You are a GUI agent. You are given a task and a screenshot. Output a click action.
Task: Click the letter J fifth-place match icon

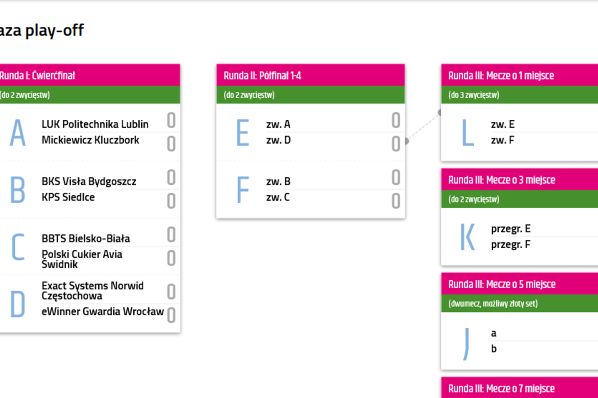[466, 344]
